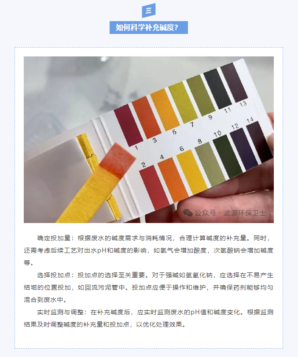Click the 滤源环保卫士 watermark text
The image size is (298, 357).
pyautogui.click(x=245, y=213)
